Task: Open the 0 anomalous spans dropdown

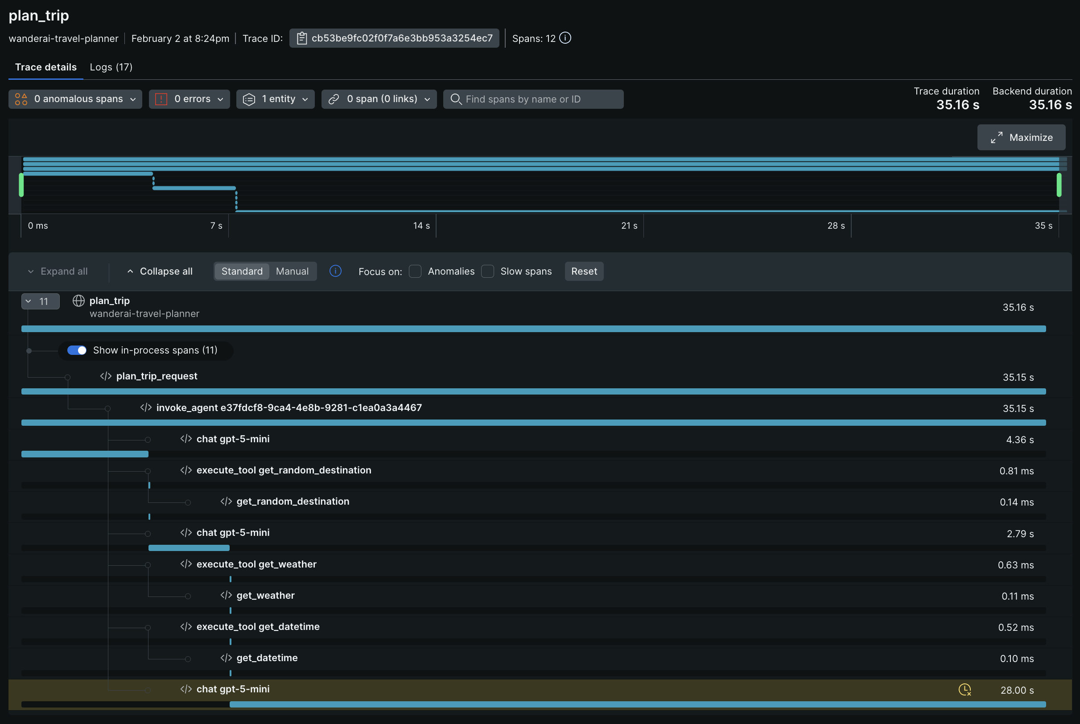Action: (x=75, y=99)
